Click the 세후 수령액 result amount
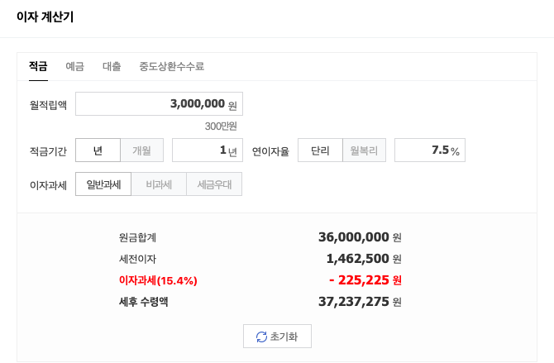 [x=360, y=302]
